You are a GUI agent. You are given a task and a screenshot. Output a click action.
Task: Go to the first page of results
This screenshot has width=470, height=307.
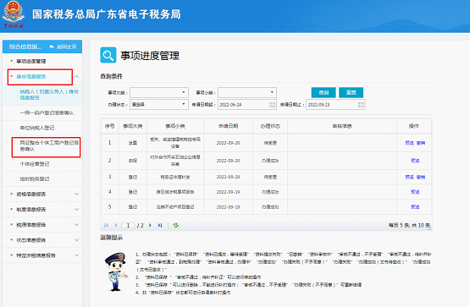[106, 225]
